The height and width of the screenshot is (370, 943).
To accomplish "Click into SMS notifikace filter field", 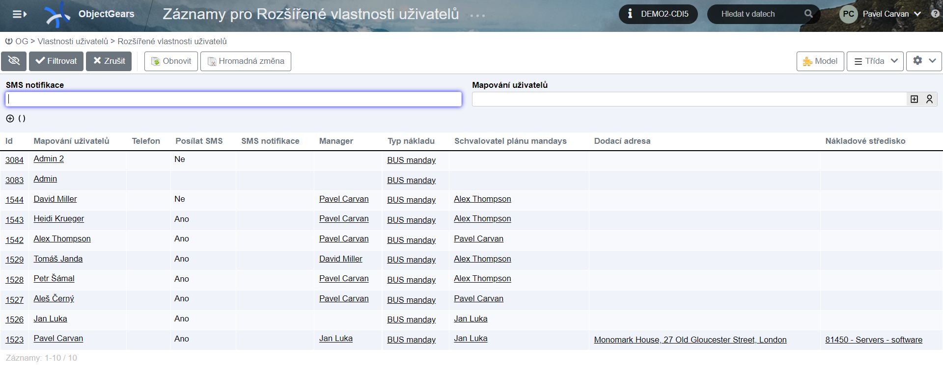I will (233, 99).
